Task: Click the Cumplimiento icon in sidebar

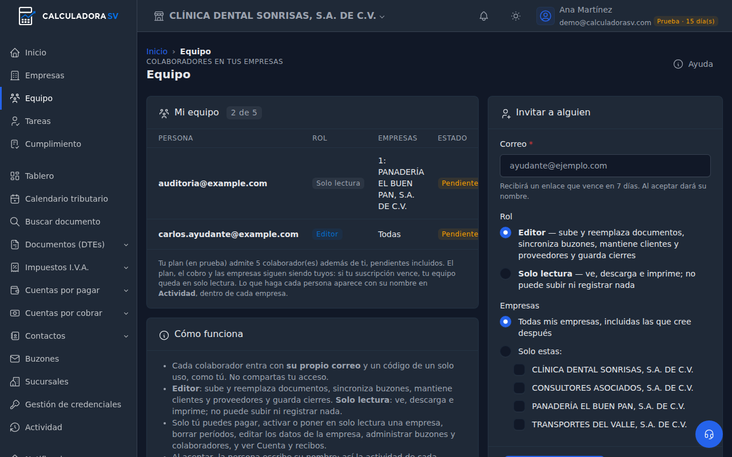Action: [x=15, y=144]
